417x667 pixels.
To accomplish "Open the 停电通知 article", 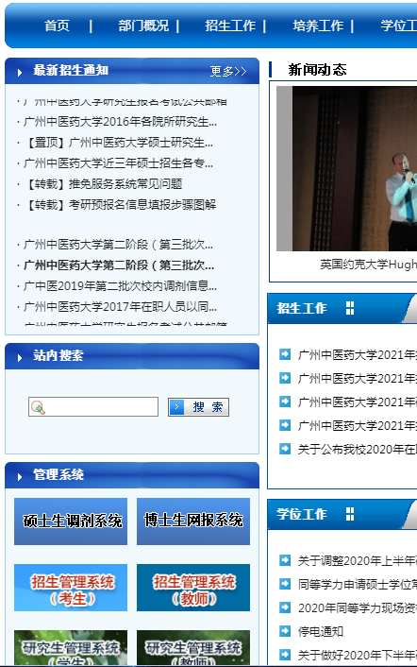I will 321,632.
